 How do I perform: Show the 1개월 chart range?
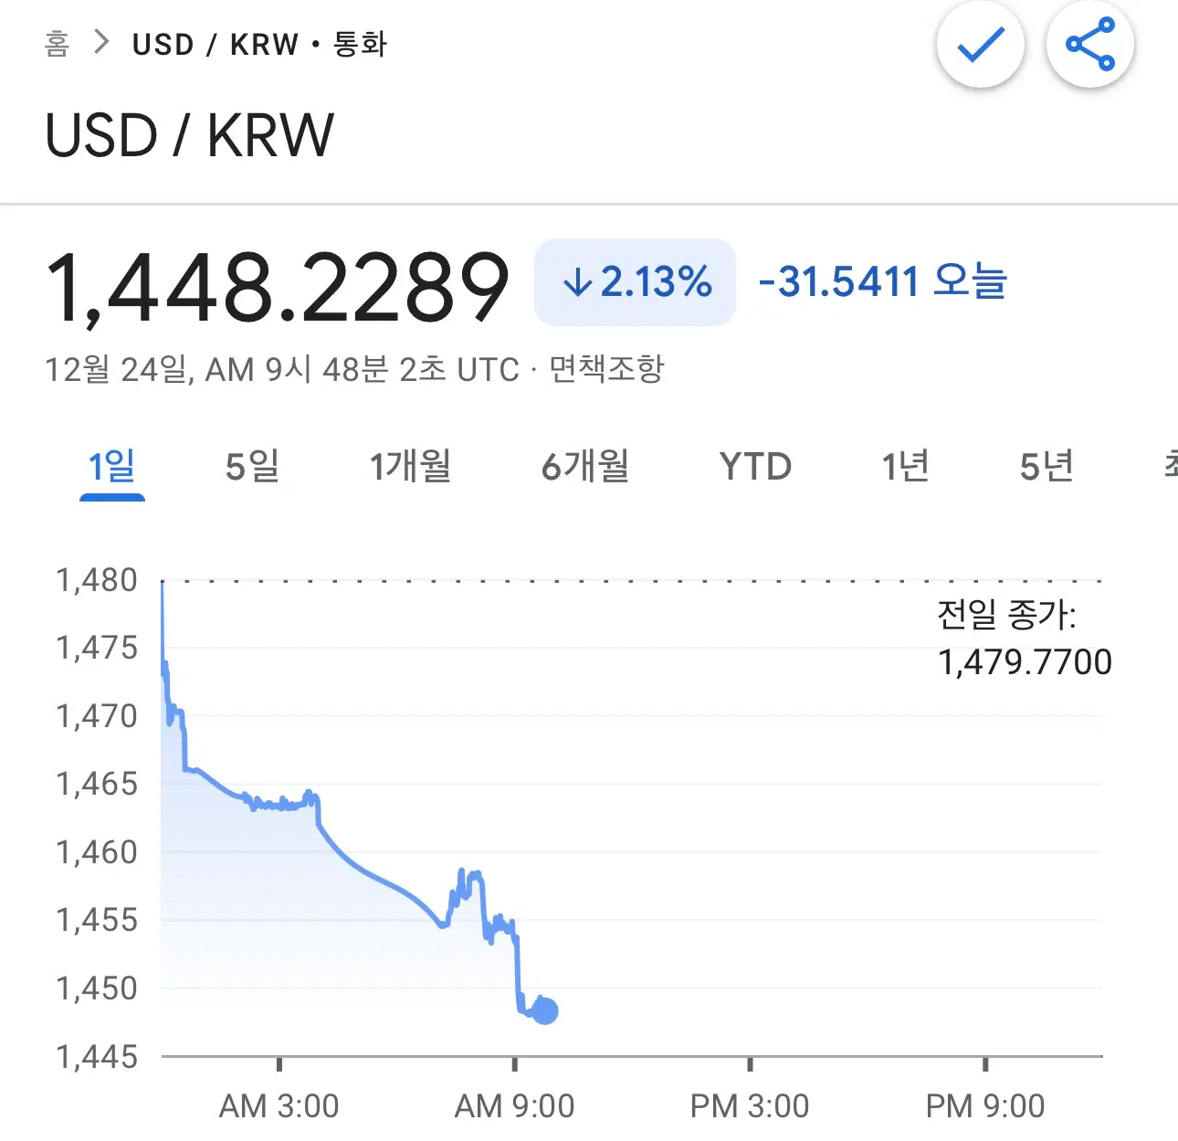tap(410, 467)
